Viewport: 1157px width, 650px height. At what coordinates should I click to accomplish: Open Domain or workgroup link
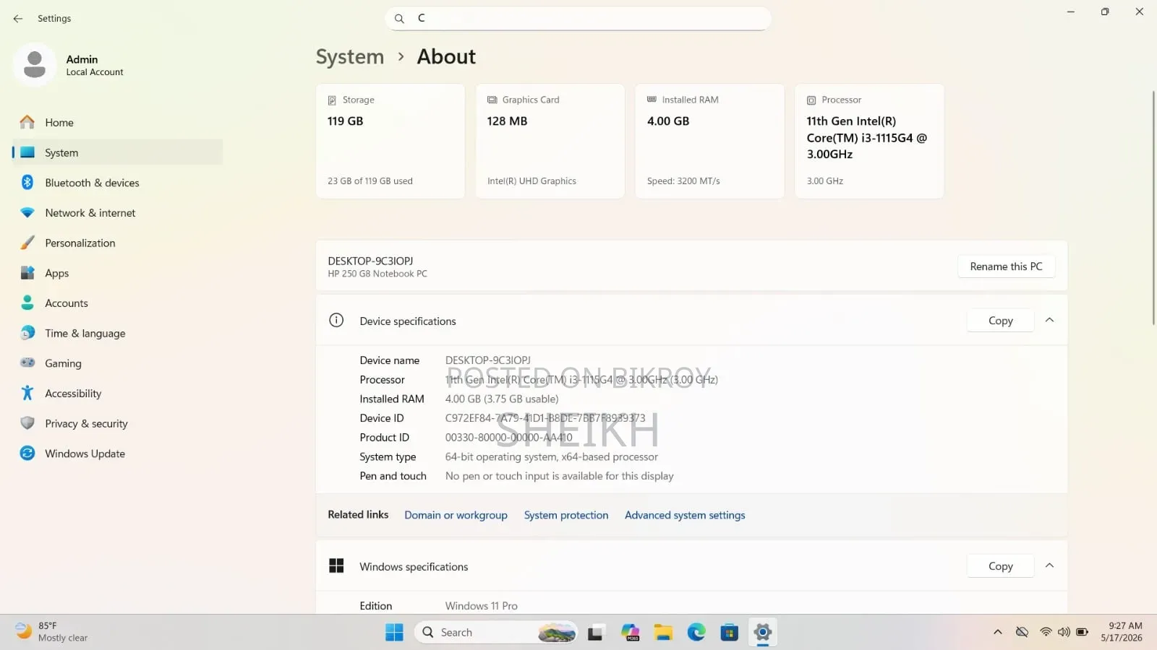pos(456,515)
